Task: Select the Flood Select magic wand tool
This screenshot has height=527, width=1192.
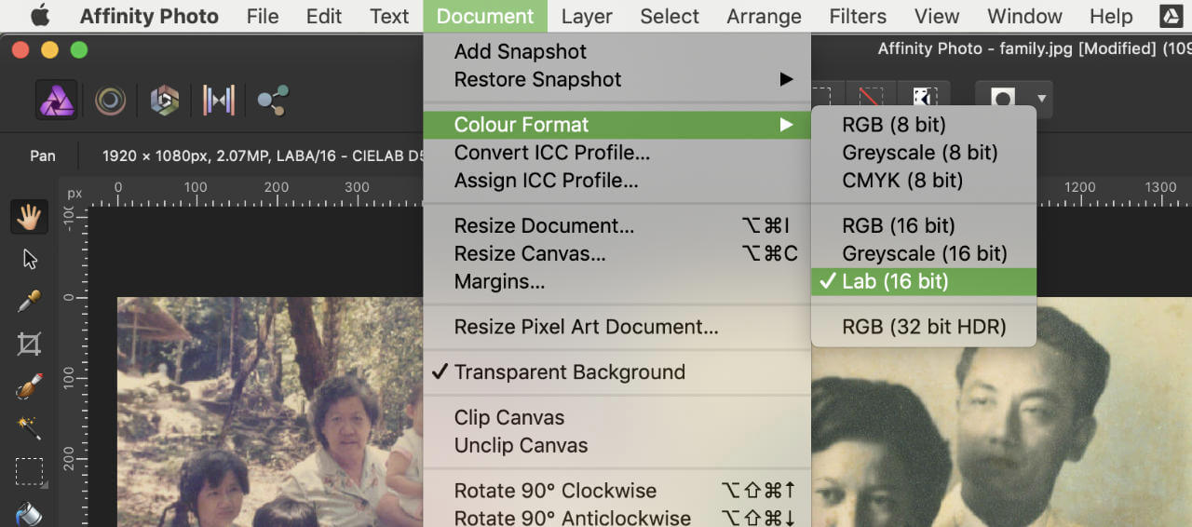Action: tap(30, 428)
